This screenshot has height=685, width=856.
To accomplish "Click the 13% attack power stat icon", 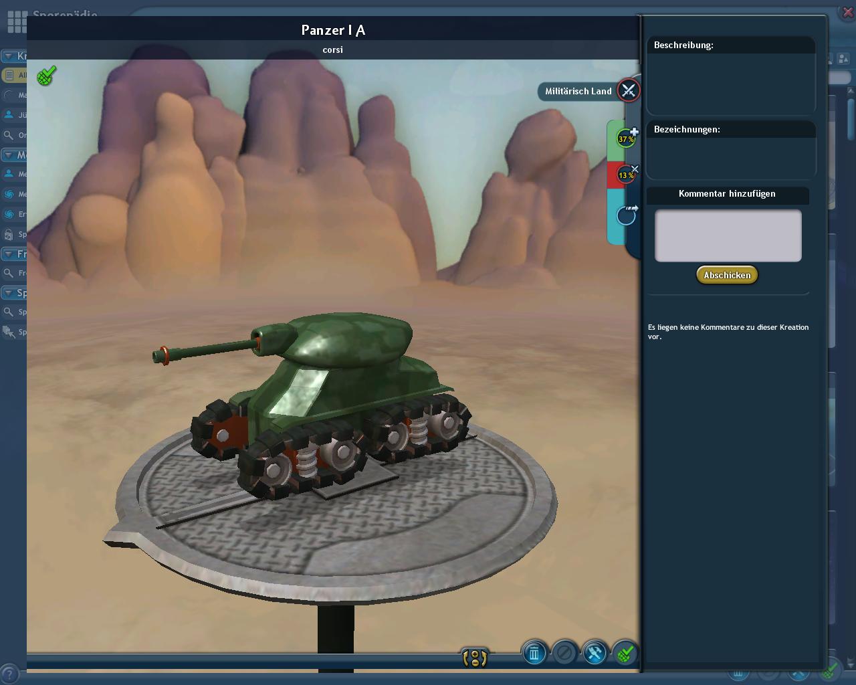I will [627, 175].
